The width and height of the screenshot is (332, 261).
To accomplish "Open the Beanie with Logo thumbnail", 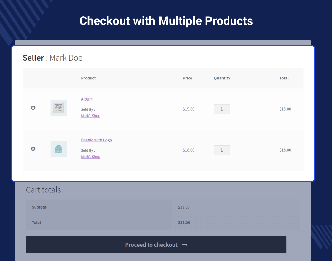I will (59, 149).
